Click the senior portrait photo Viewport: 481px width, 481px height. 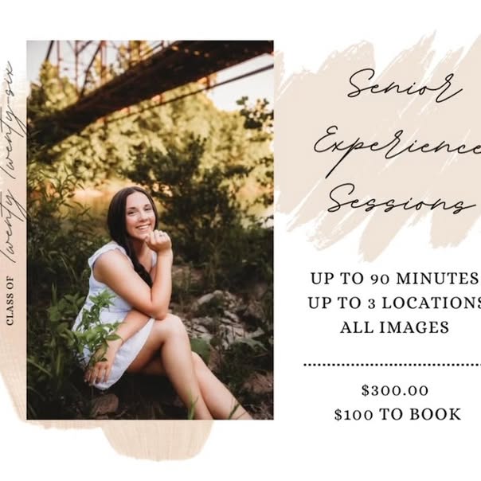(150, 230)
